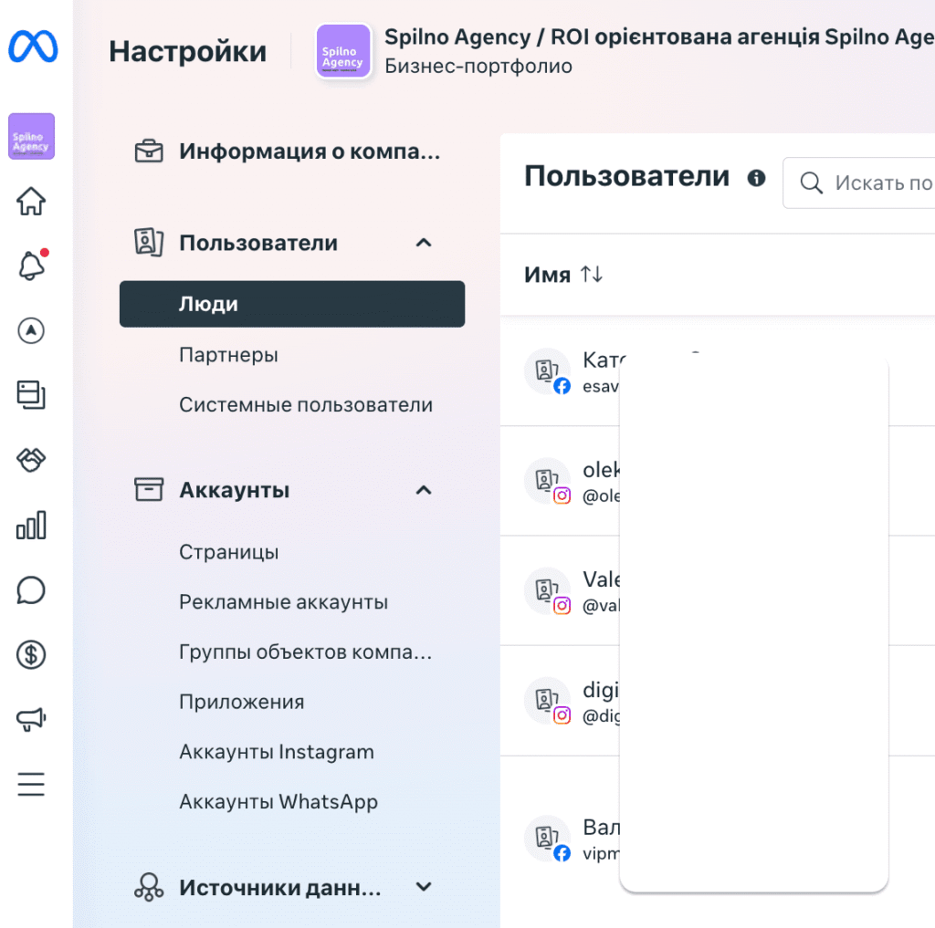This screenshot has height=928, width=935.
Task: Open the Home icon in sidebar
Action: 31,202
